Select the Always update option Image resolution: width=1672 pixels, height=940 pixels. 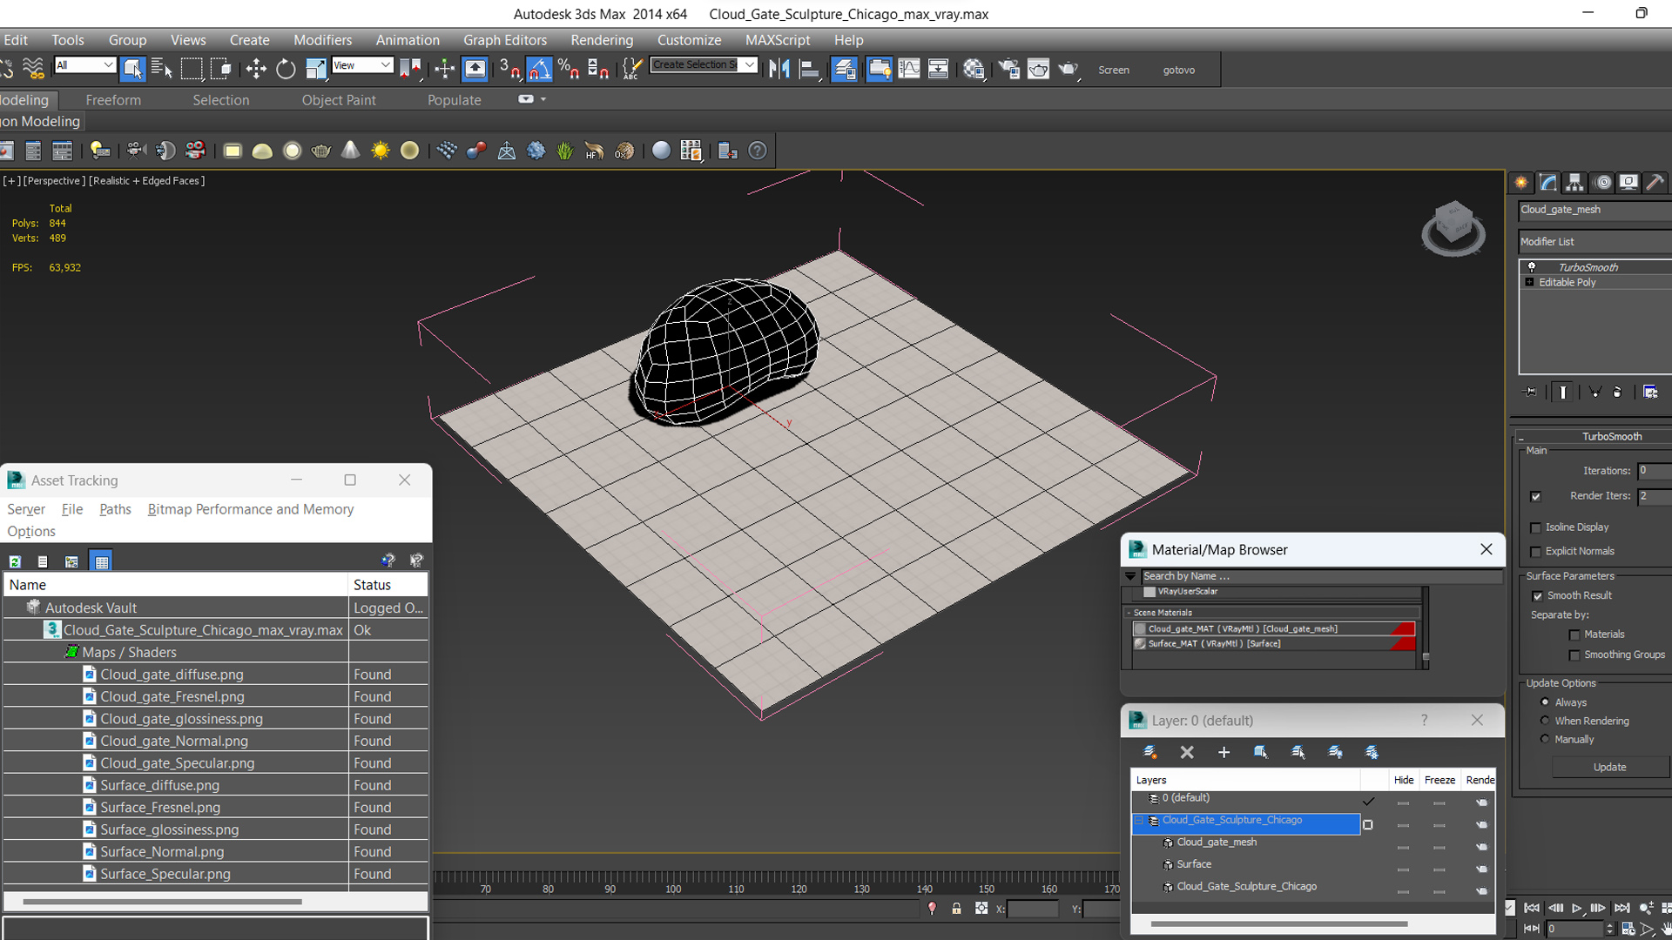[1545, 702]
